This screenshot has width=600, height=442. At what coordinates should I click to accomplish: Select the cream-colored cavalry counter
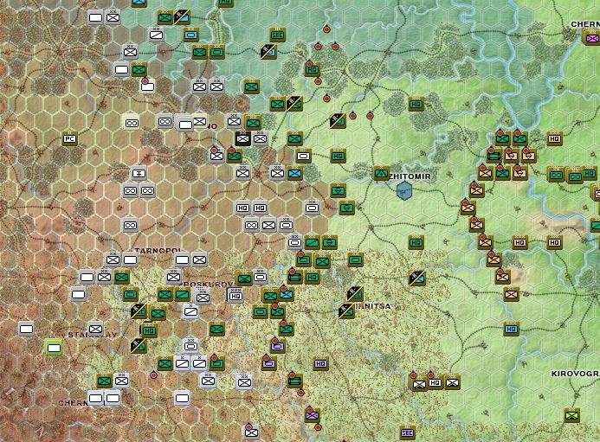tap(132, 123)
